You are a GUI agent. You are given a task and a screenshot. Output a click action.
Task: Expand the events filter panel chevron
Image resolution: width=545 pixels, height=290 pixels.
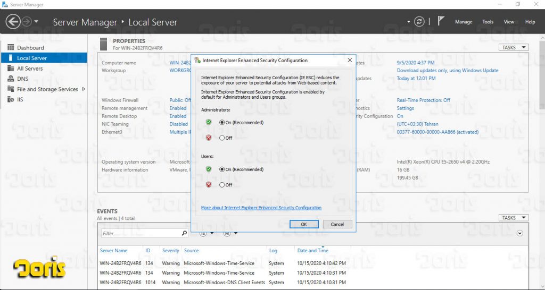coord(519,233)
